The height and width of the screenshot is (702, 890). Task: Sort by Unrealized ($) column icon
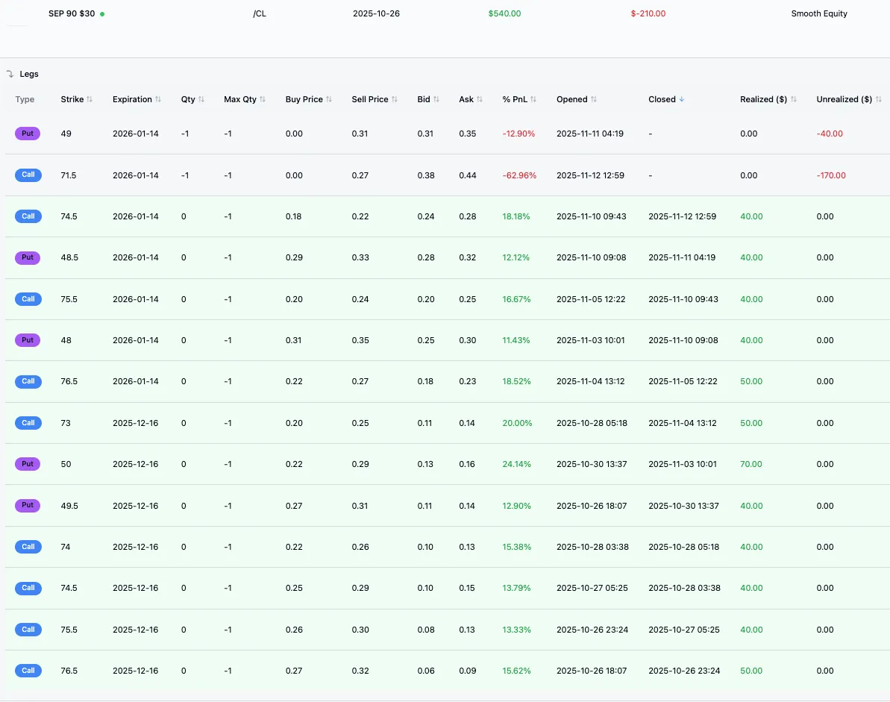point(879,99)
